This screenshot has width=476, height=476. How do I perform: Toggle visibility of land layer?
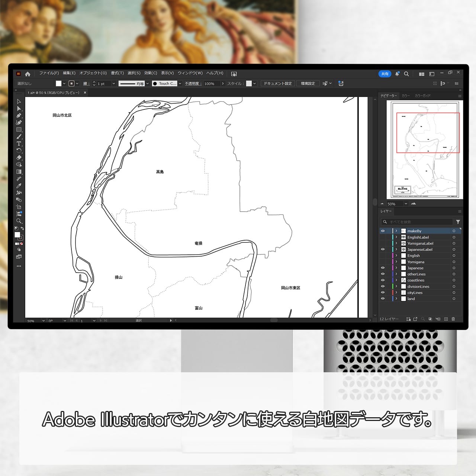383,299
